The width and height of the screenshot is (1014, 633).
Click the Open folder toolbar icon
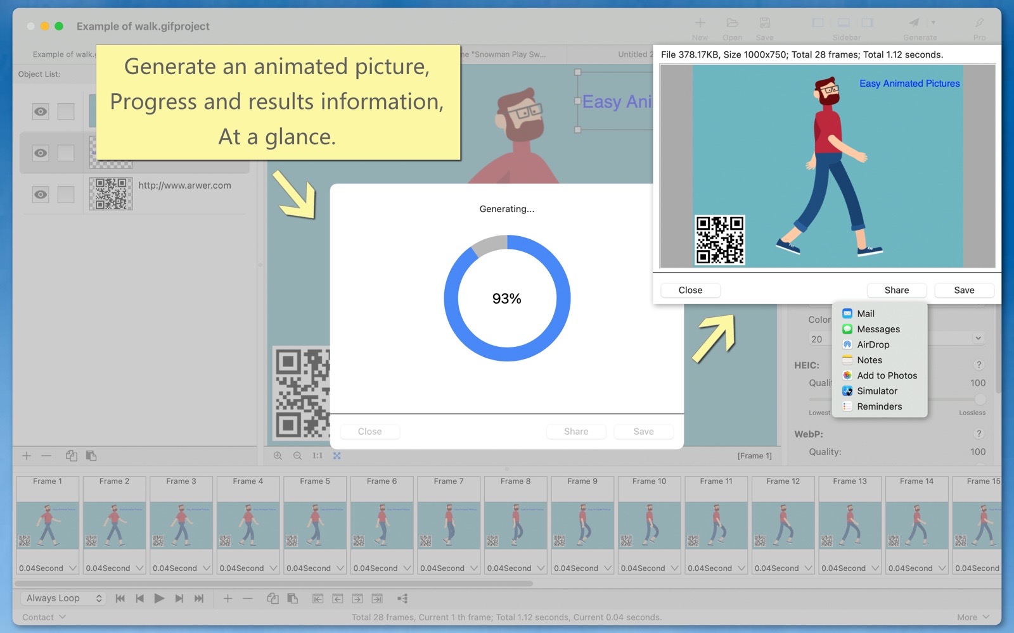point(732,23)
